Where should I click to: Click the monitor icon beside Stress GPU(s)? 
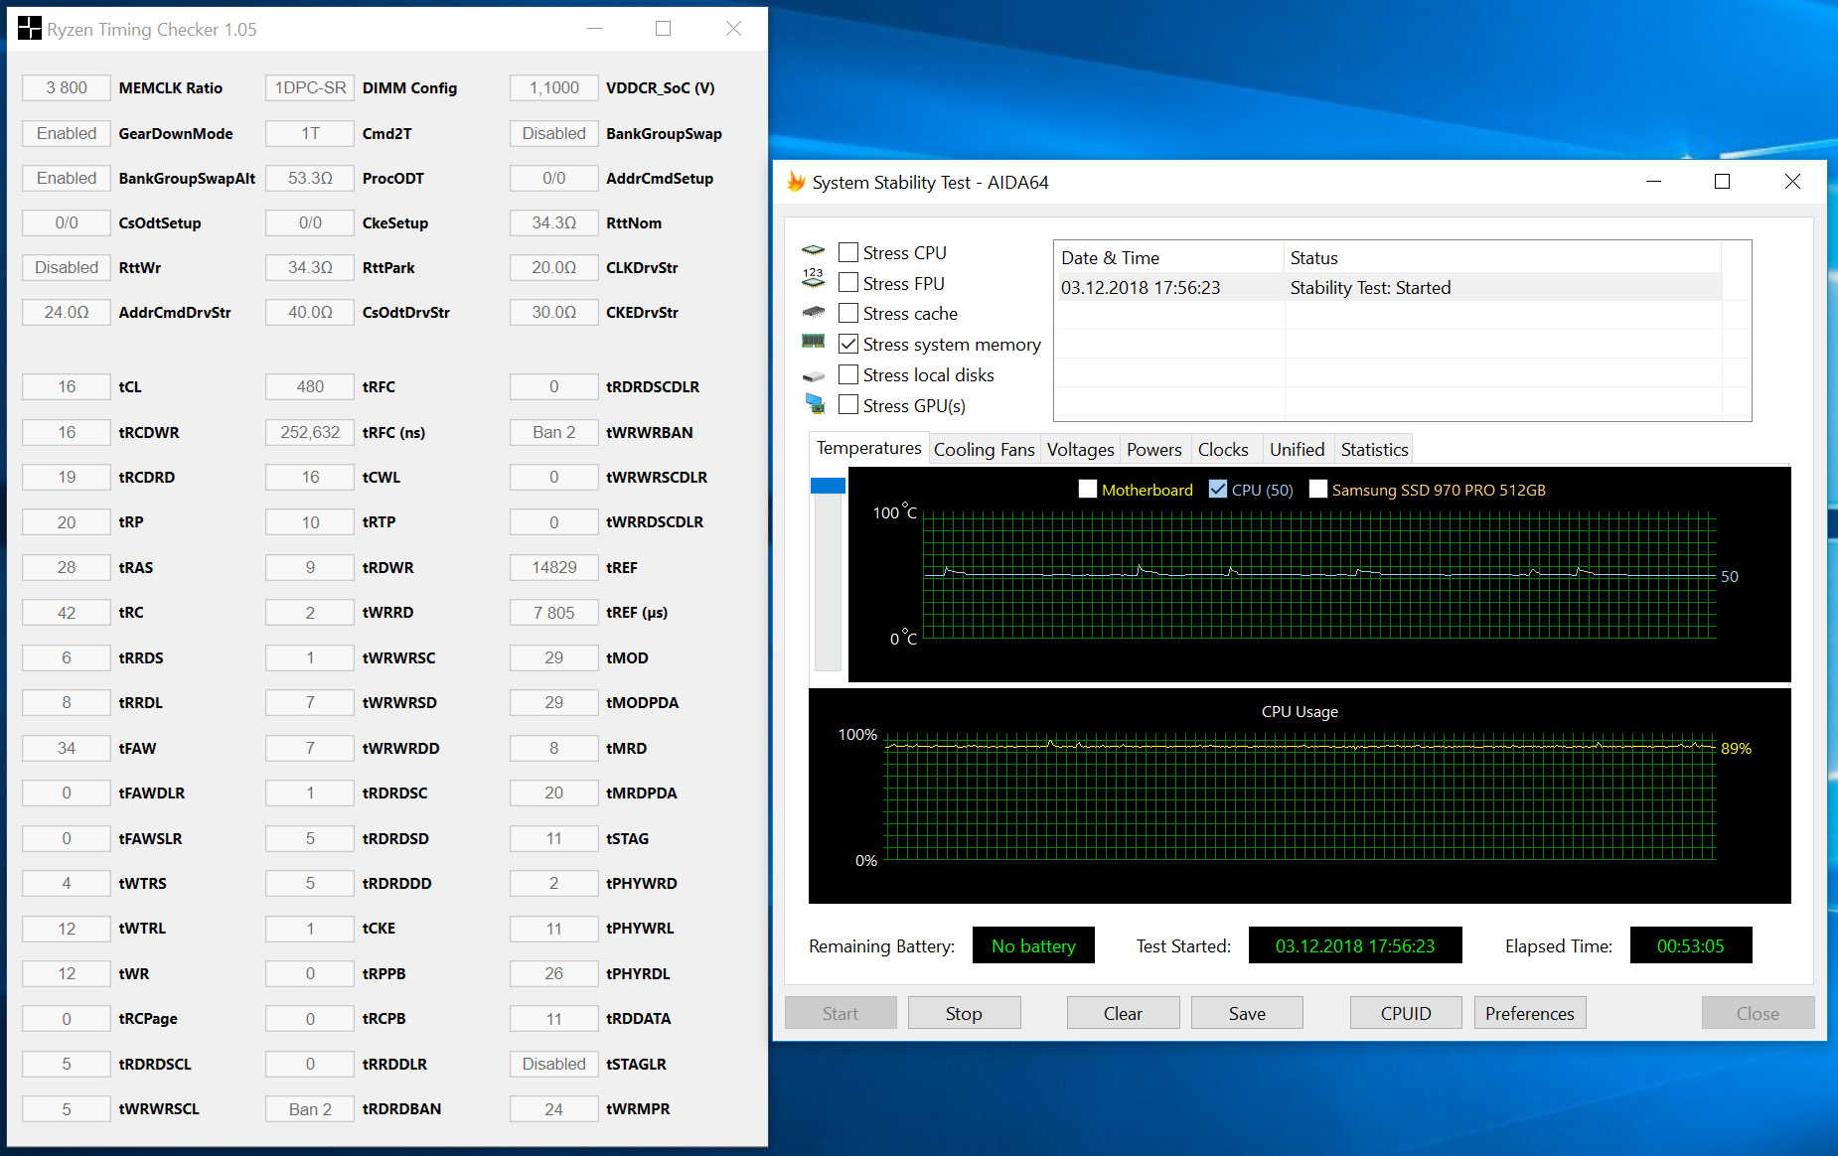[815, 403]
